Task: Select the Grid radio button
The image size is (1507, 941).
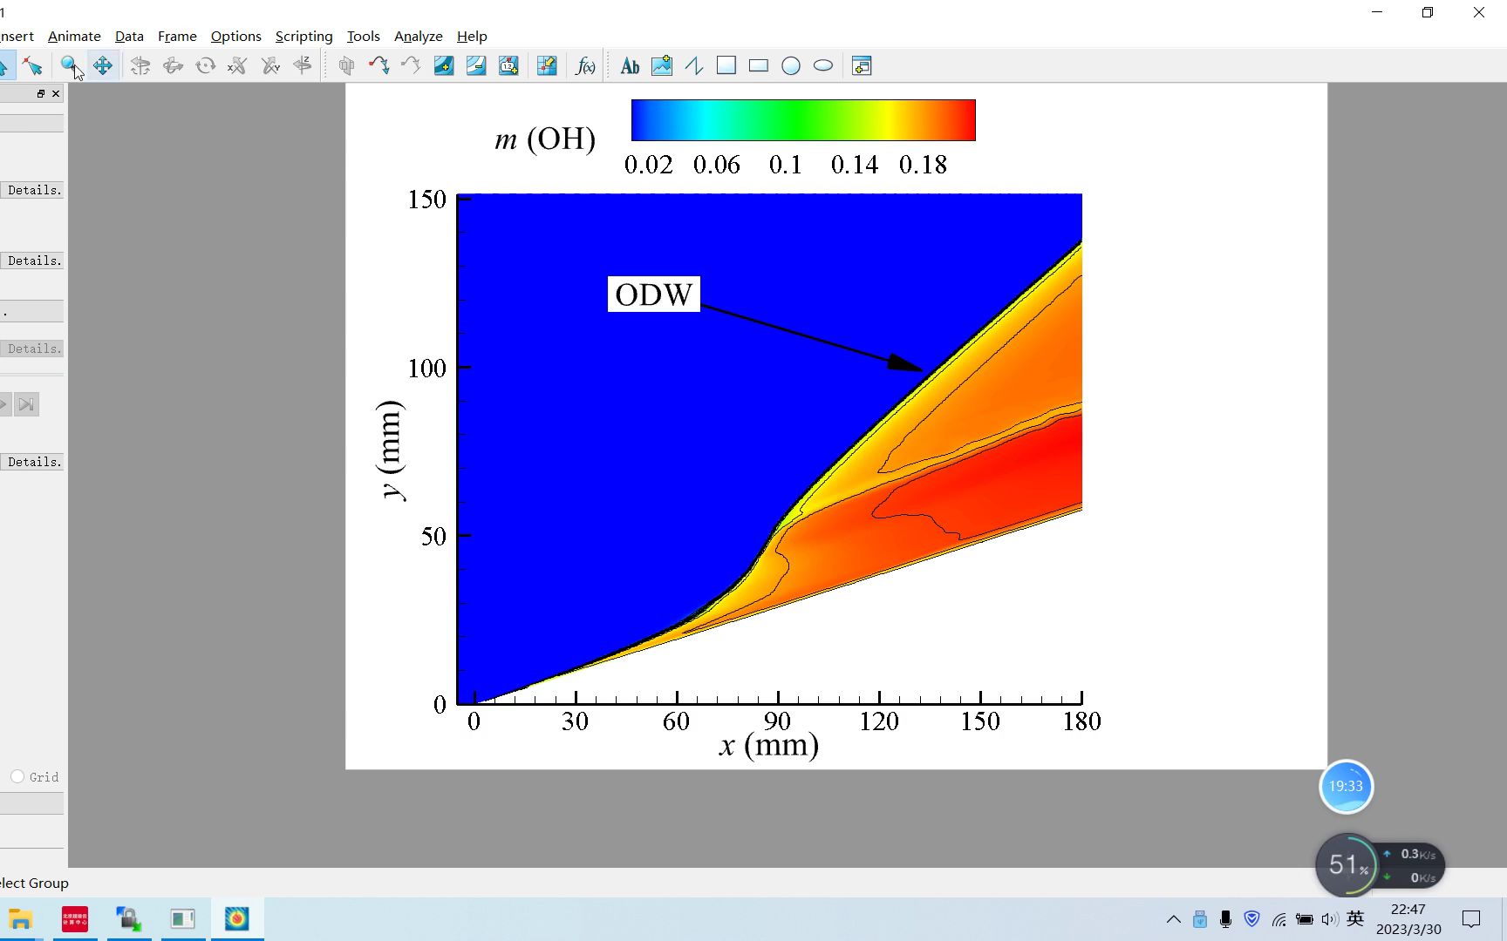Action: (17, 776)
